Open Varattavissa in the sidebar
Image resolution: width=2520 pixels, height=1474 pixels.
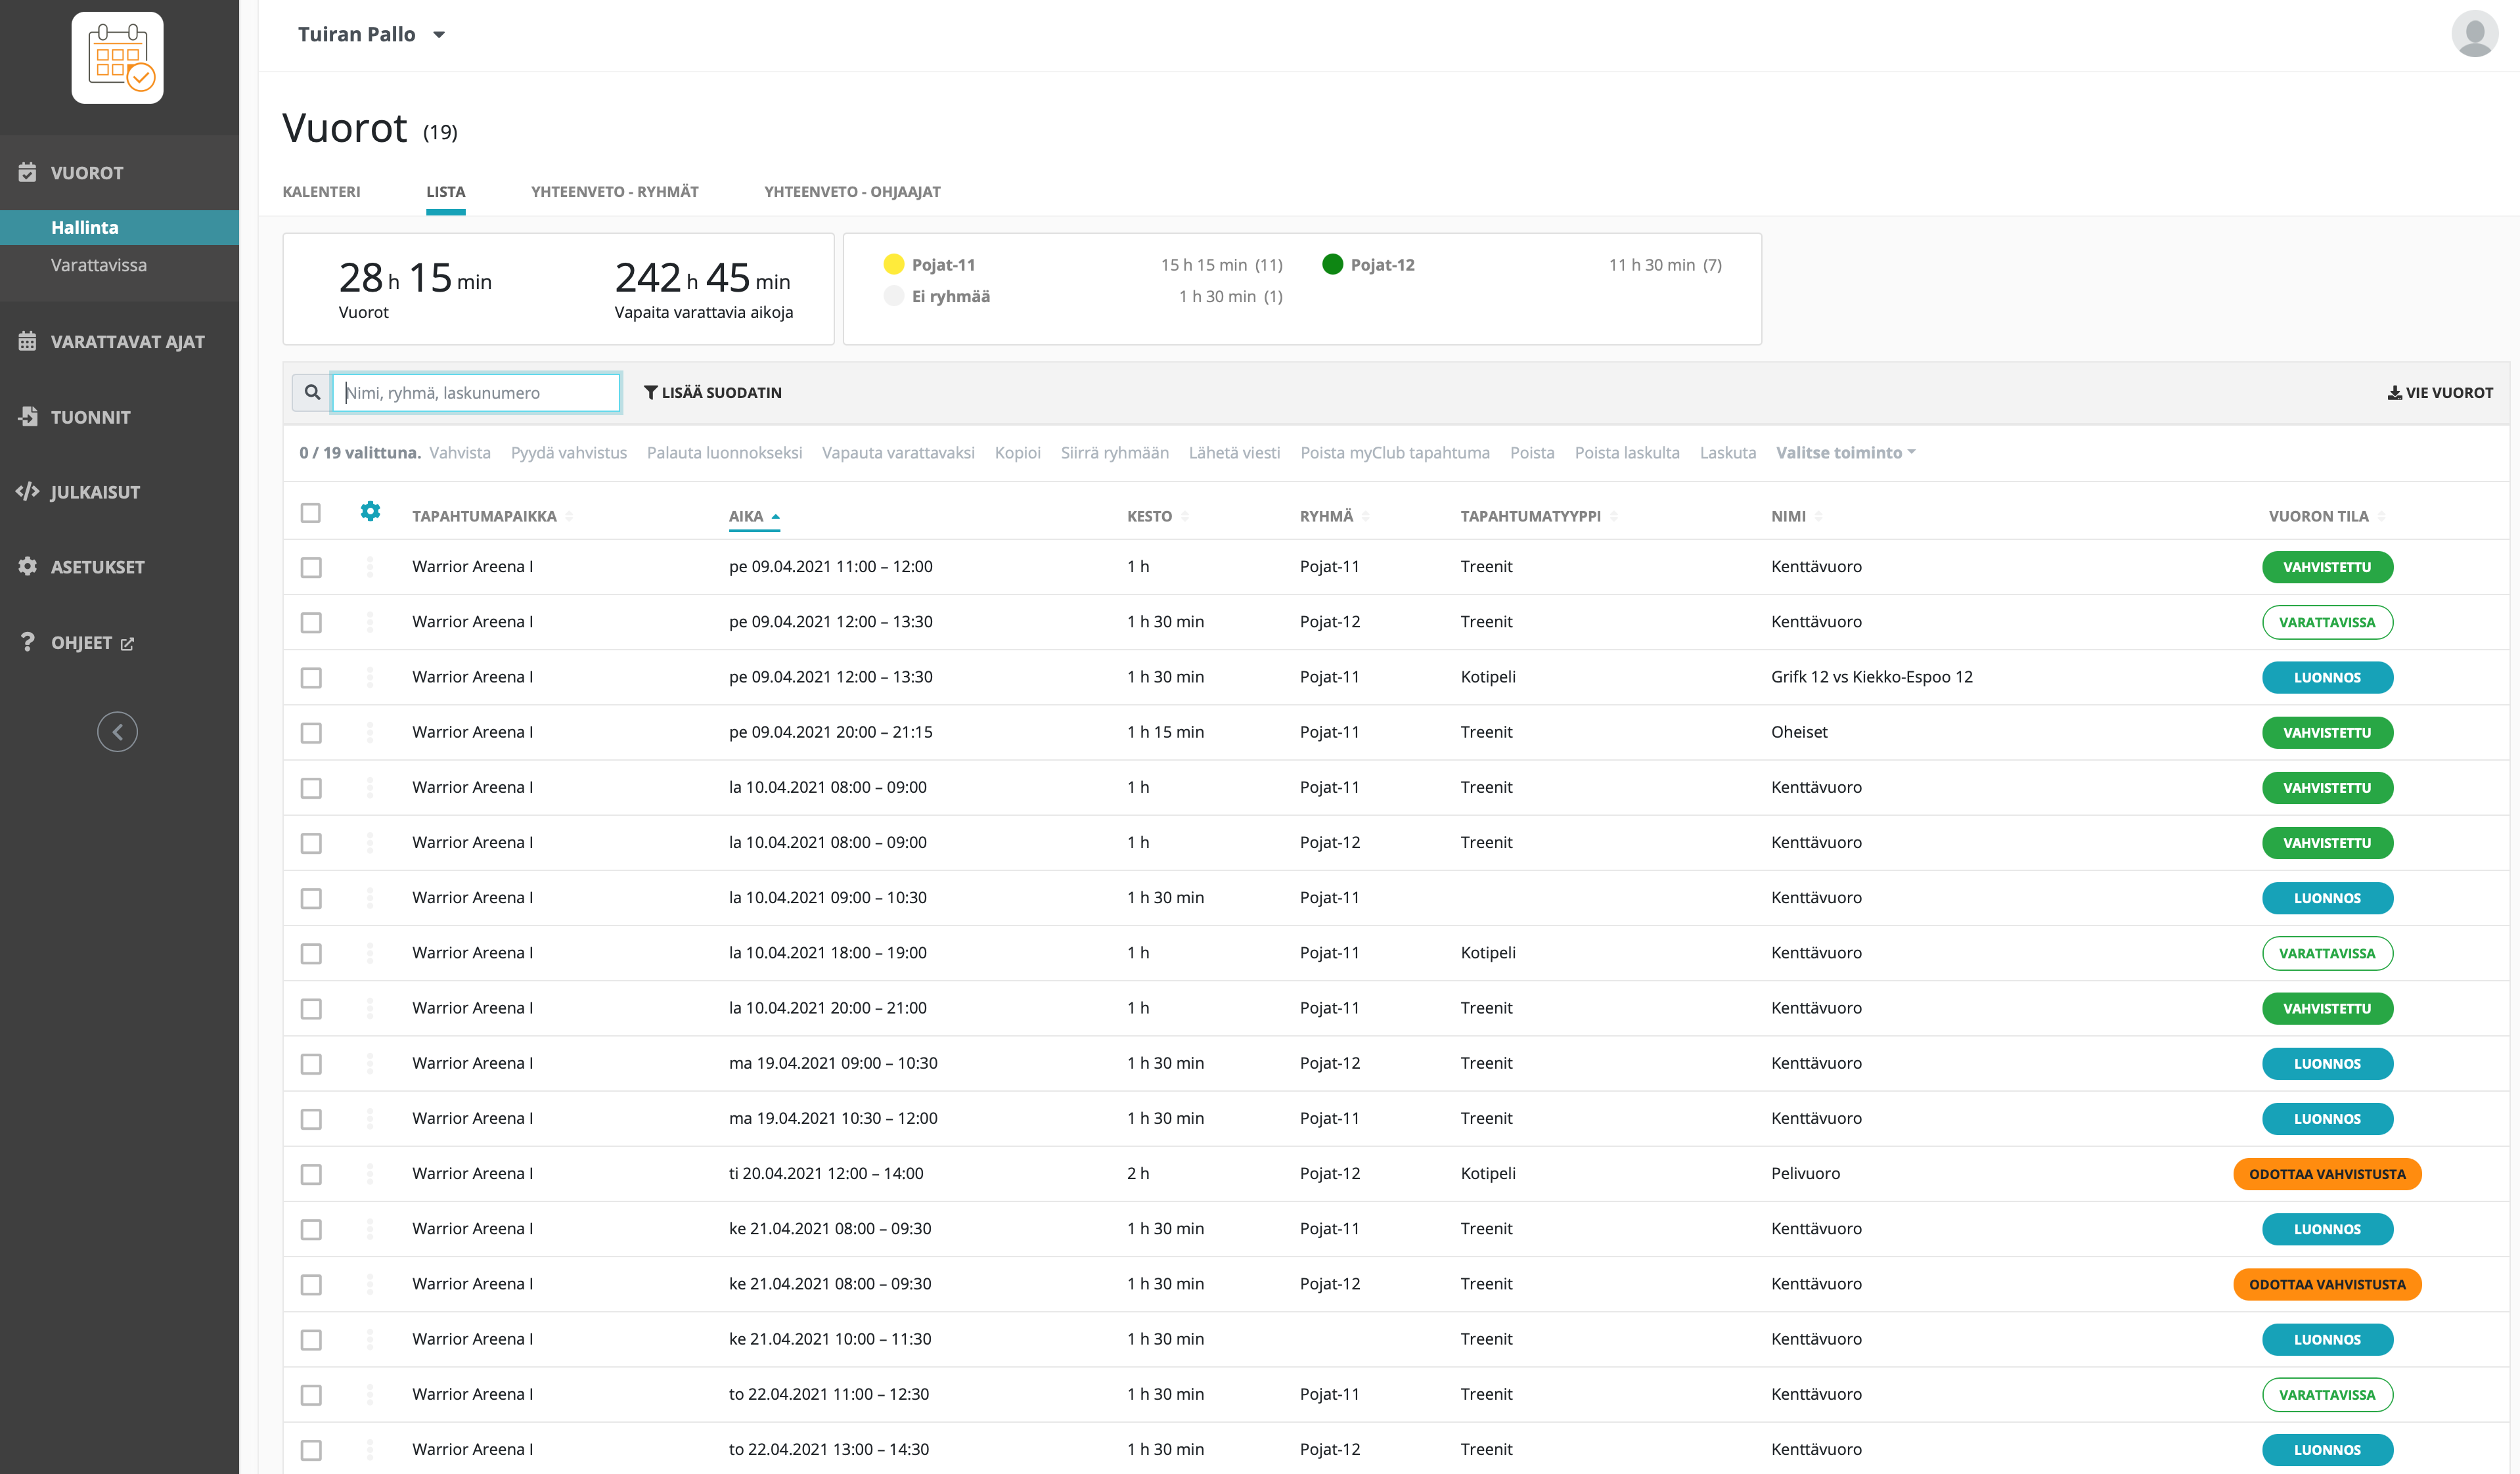click(99, 265)
